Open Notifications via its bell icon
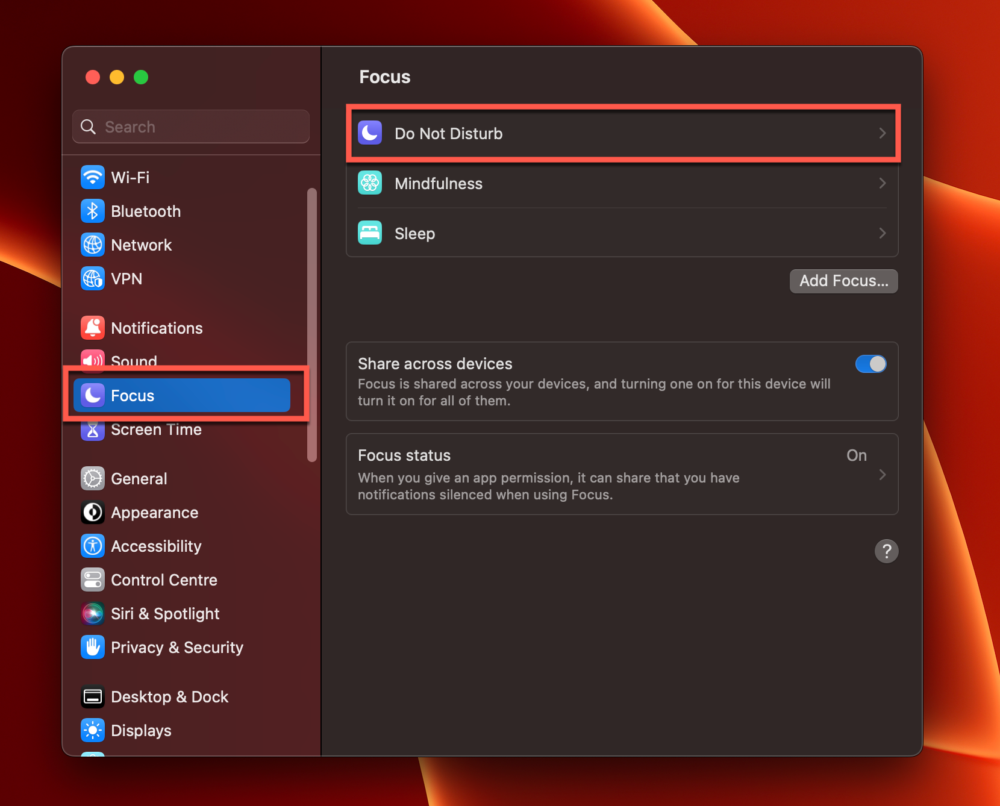The image size is (1000, 806). [x=92, y=327]
